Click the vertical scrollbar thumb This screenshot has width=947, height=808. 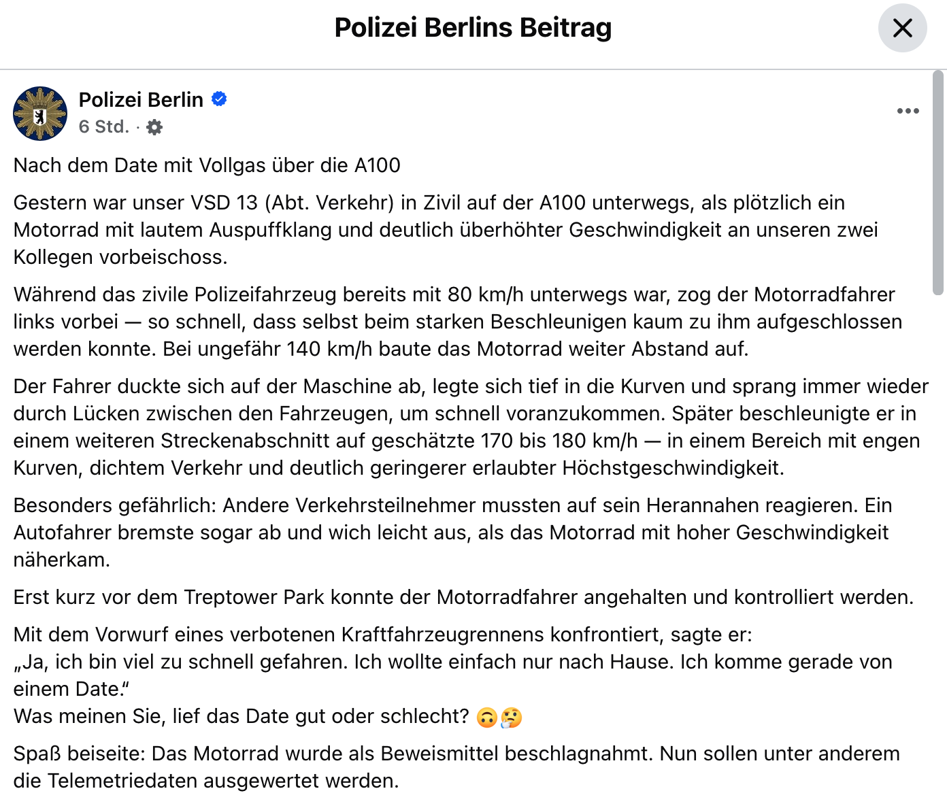(x=938, y=182)
